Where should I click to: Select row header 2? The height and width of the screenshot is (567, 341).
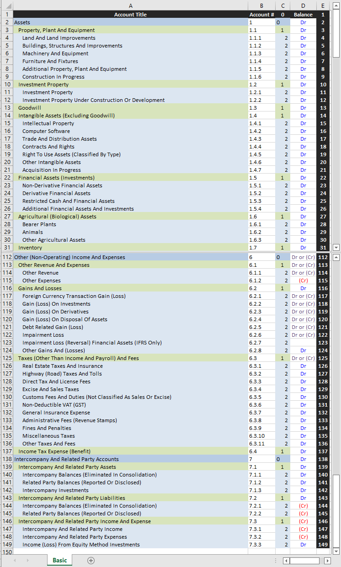point(6,22)
